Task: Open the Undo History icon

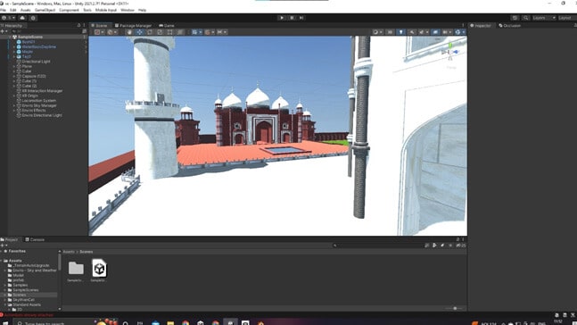Action: 515,18
